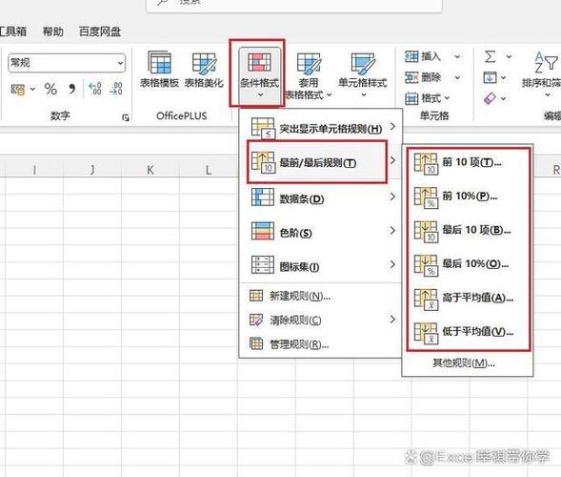Click the Clear eraser icon
The width and height of the screenshot is (561, 477).
click(x=490, y=98)
